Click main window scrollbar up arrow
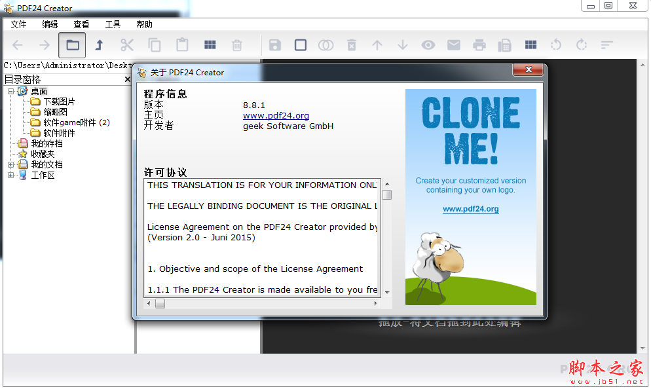This screenshot has width=651, height=389. pos(642,65)
